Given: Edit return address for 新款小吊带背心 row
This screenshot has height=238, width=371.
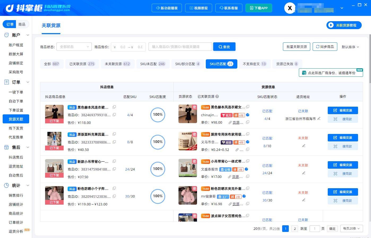Looking at the screenshot, I should click(304, 173).
